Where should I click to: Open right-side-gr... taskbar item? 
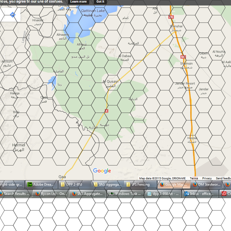coord(12,185)
